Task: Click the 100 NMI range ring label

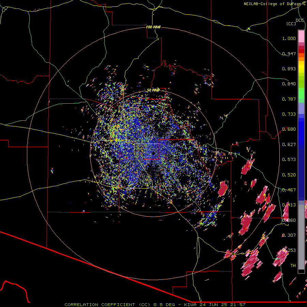Action: pos(153,27)
